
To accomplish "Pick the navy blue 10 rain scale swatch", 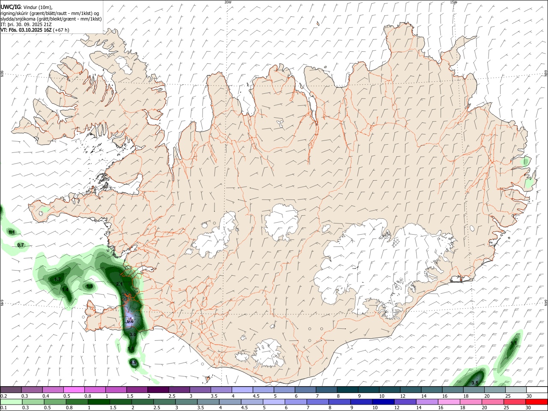I will point(383,402).
